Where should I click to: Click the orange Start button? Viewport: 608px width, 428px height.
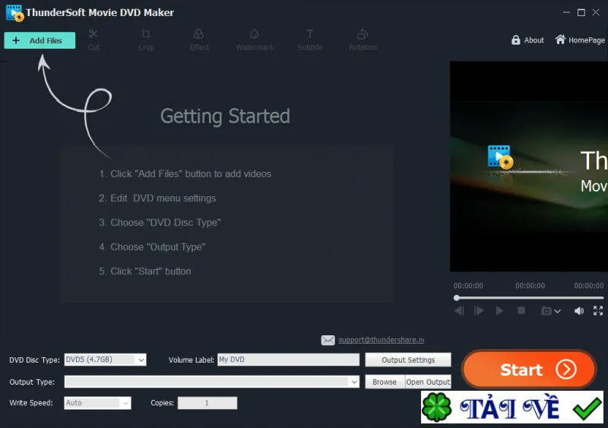529,369
